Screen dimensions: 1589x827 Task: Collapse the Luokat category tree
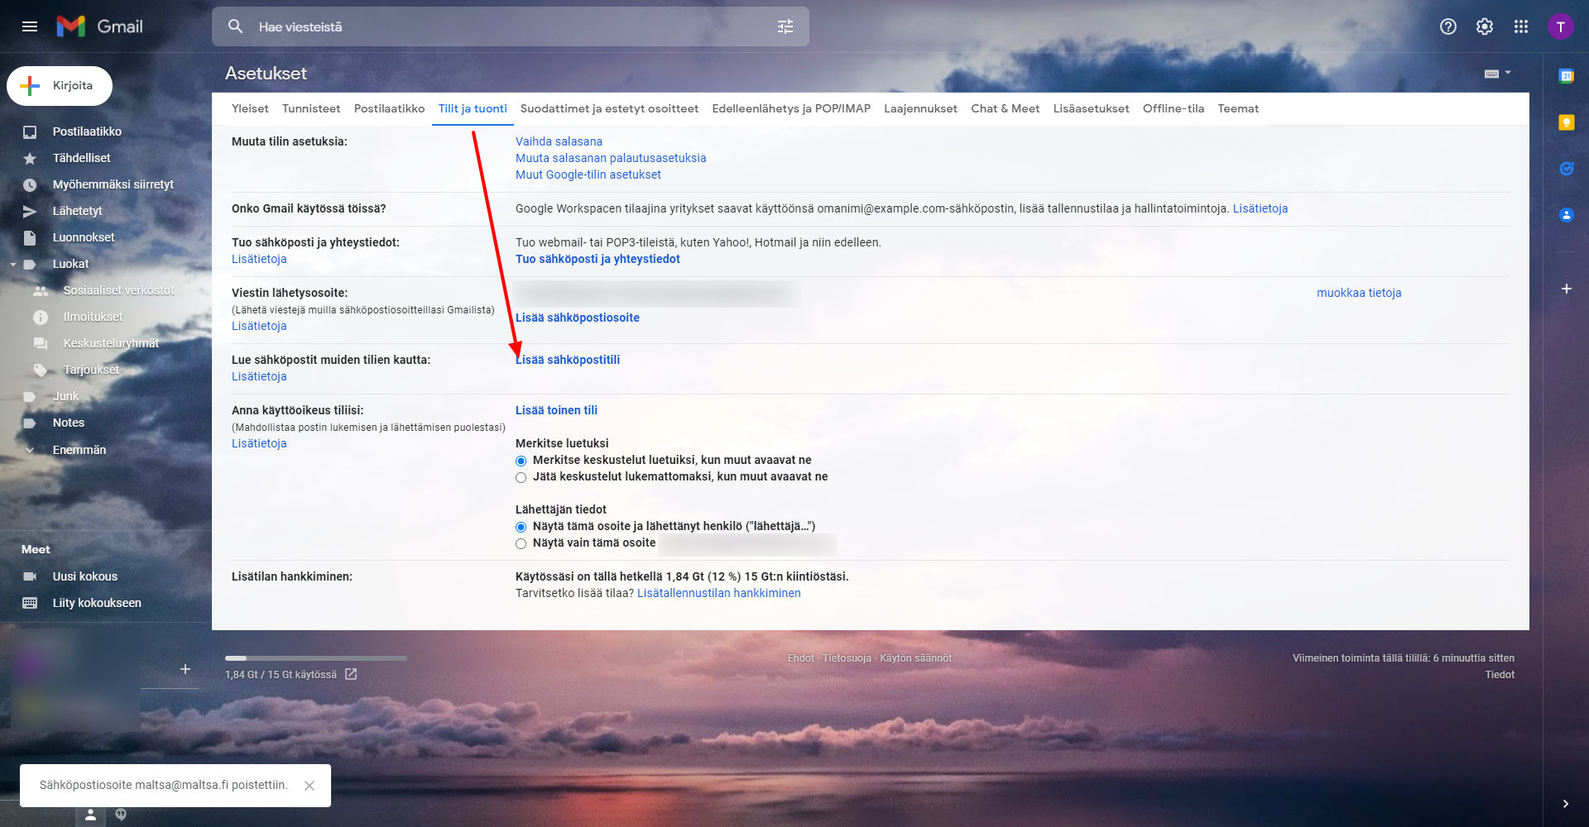click(13, 265)
